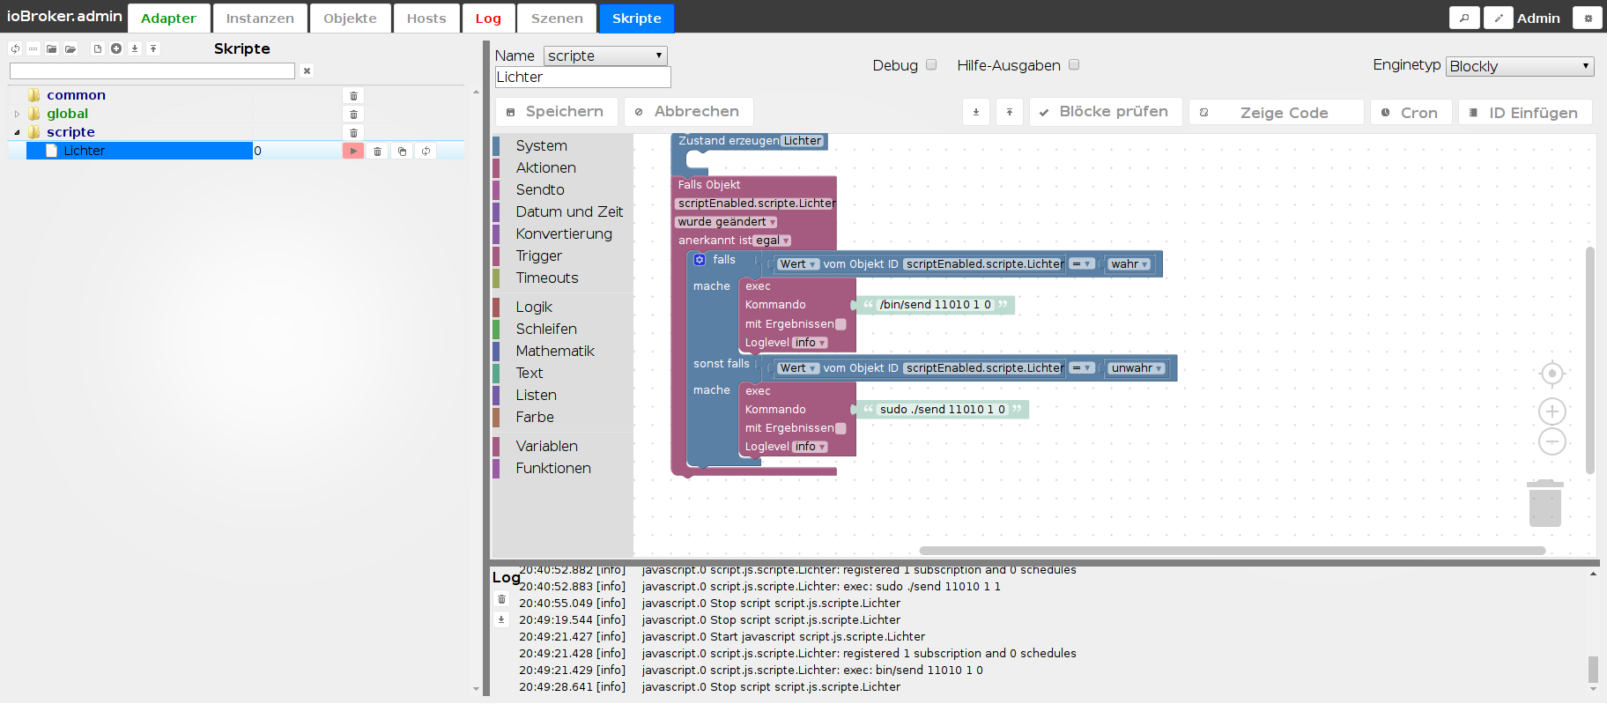Delete the Lichter script

(377, 151)
